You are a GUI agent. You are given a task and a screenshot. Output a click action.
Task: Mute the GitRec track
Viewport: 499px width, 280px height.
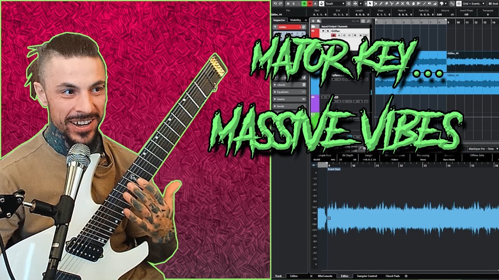click(x=323, y=31)
